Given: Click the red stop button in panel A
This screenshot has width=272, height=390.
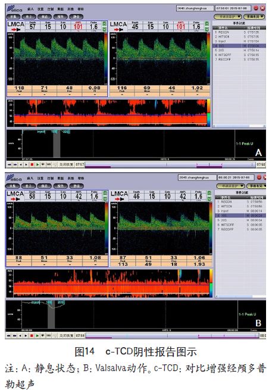Looking at the screenshot, I should [x=32, y=164].
